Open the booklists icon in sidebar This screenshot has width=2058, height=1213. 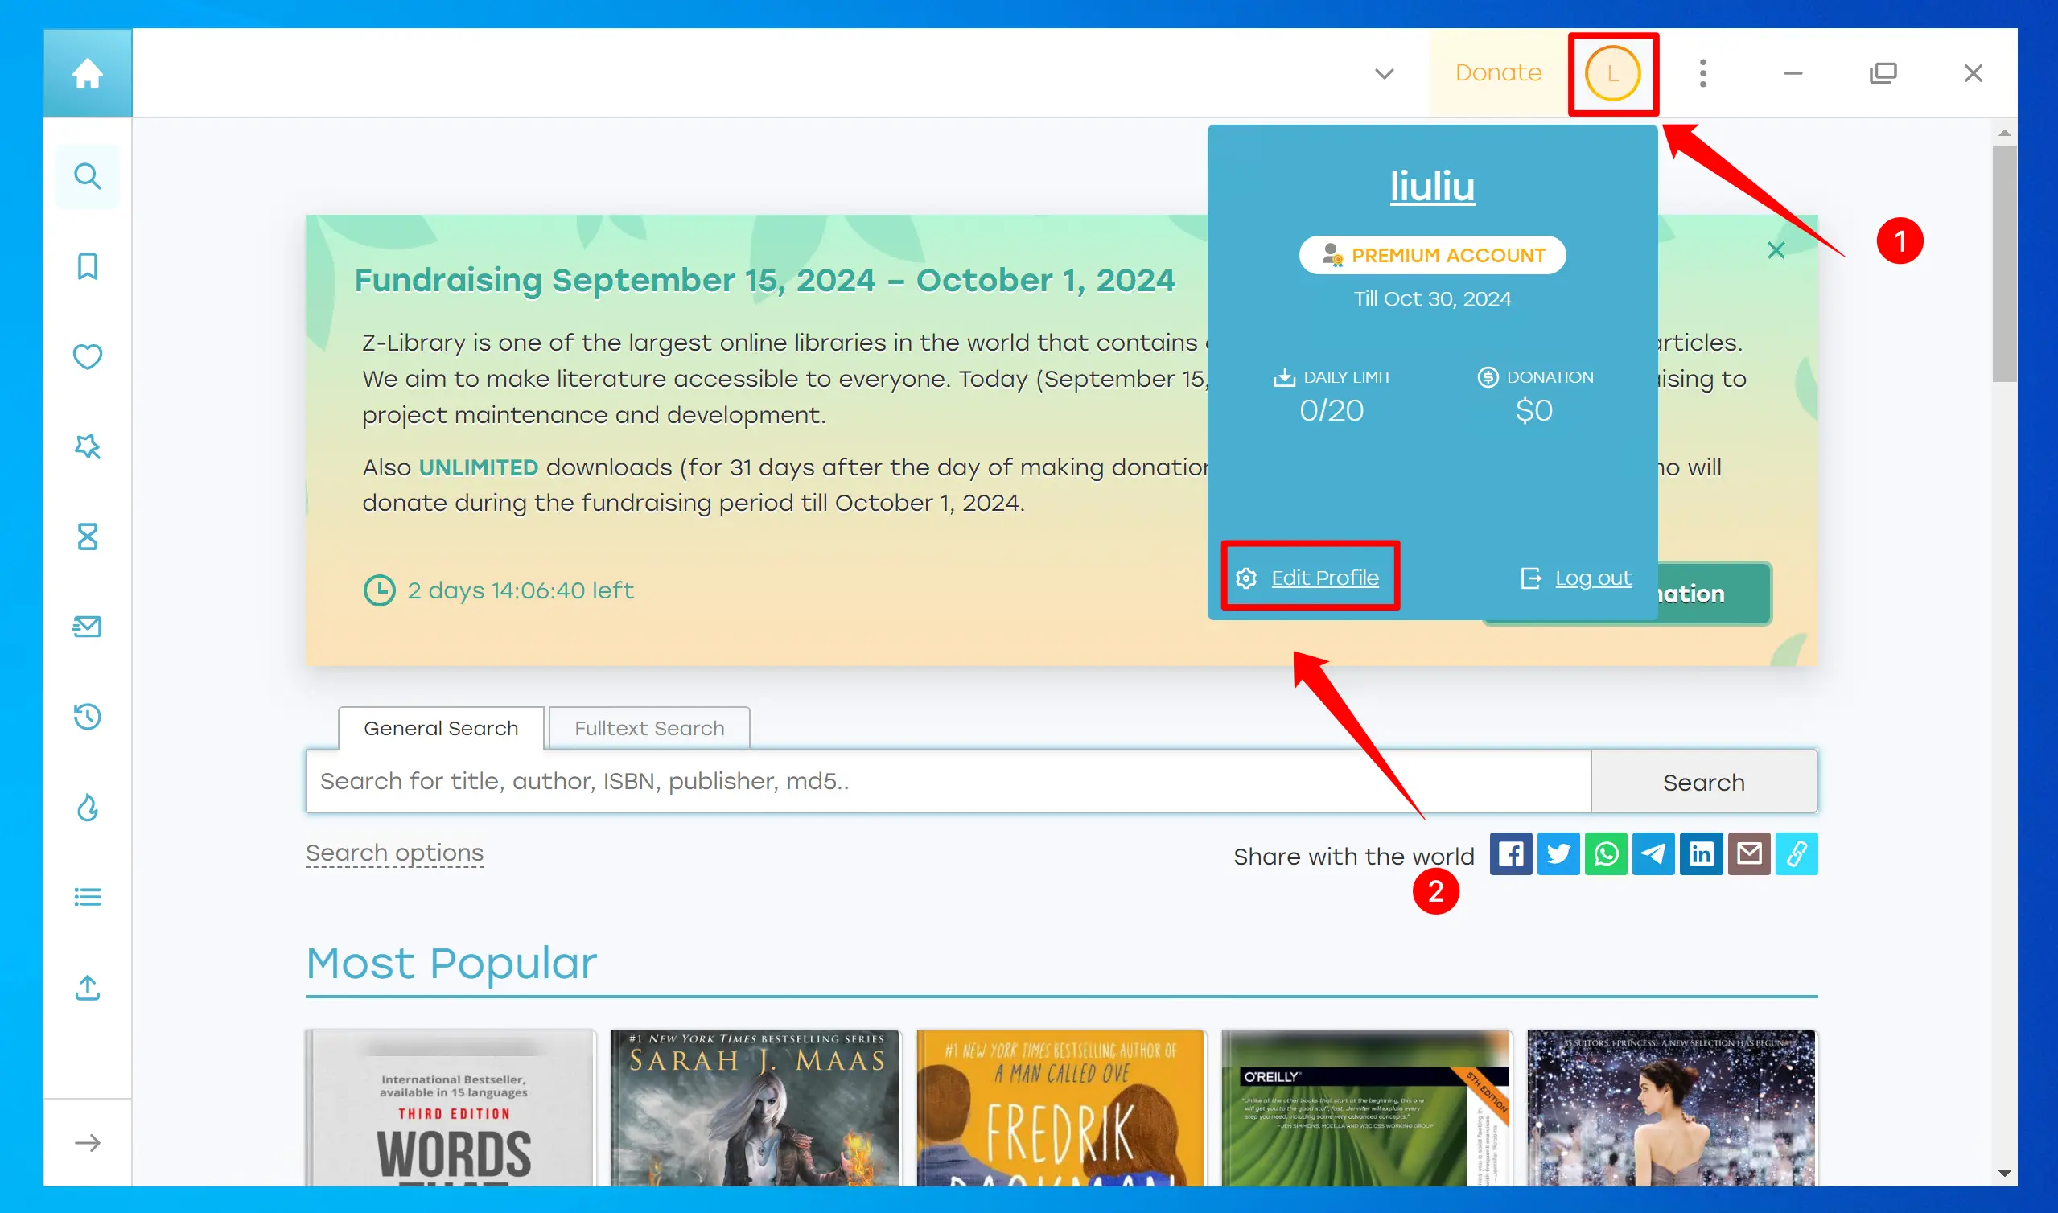[x=88, y=898]
